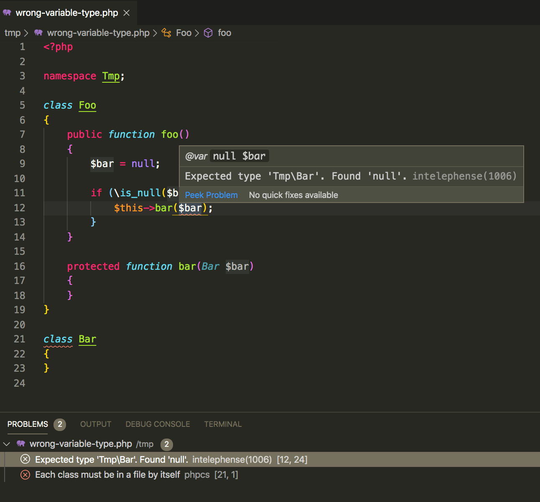This screenshot has width=540, height=502.
Task: Click the problem count badge on PROBLEMS tab
Action: click(x=59, y=424)
